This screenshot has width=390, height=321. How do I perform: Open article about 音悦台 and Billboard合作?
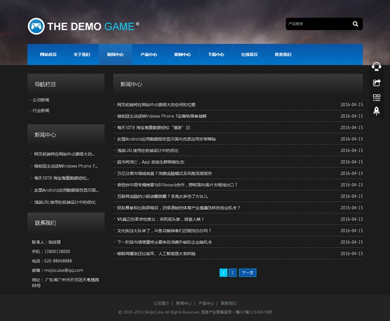177,185
